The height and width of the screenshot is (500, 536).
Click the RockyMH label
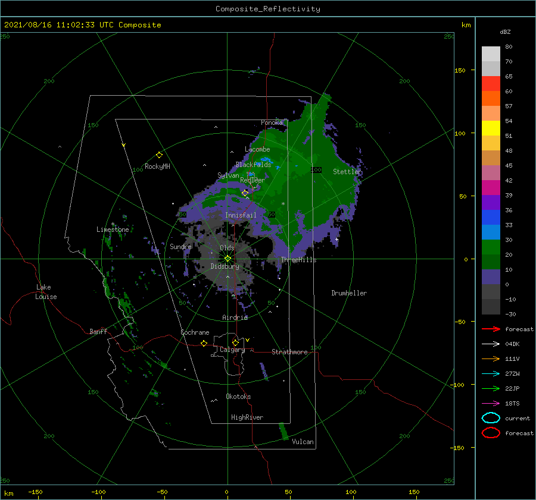(157, 166)
